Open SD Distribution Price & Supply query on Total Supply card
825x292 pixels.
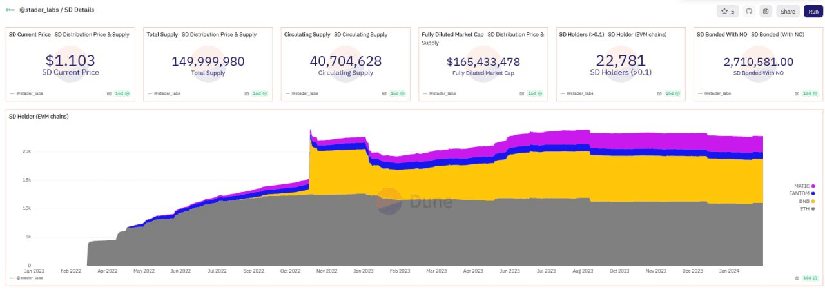(x=219, y=34)
